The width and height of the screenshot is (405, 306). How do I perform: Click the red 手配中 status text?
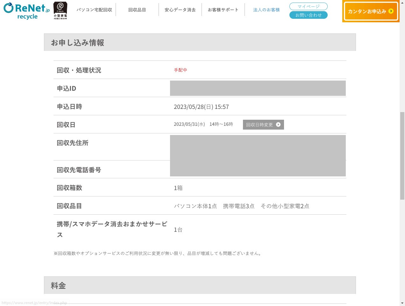coord(181,70)
